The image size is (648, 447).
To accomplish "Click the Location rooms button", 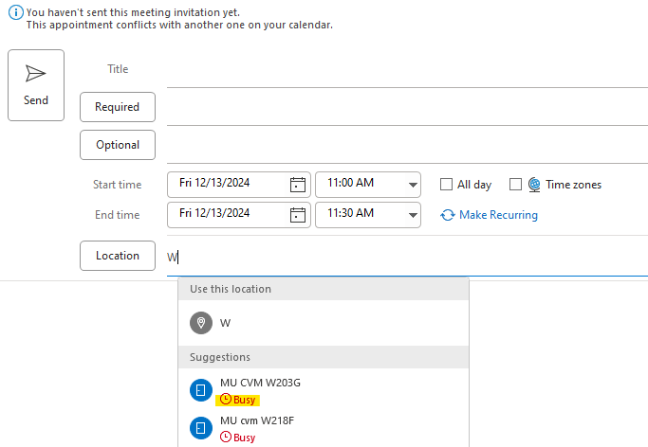I will 118,256.
